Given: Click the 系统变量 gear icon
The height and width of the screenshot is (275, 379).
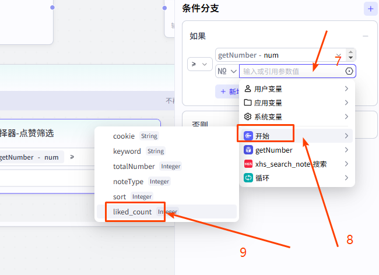Looking at the screenshot, I should (248, 117).
